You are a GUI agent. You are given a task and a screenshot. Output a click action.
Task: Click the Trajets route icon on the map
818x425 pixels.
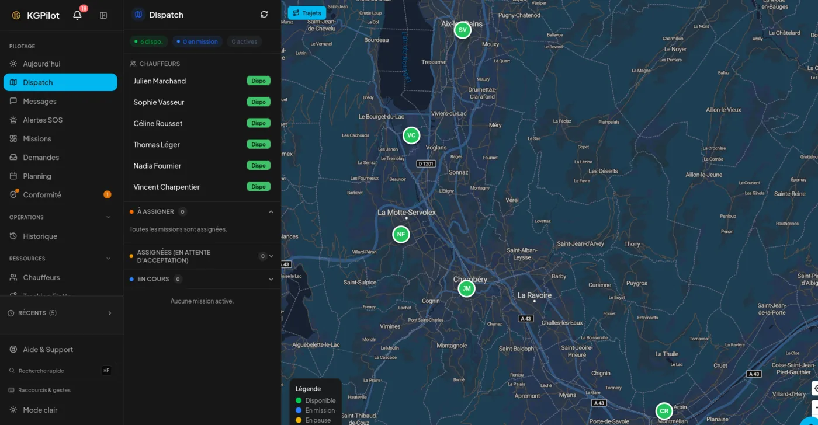pyautogui.click(x=296, y=13)
